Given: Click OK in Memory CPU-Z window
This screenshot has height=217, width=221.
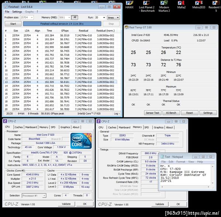Looking at the screenshot, I should (x=178, y=204).
